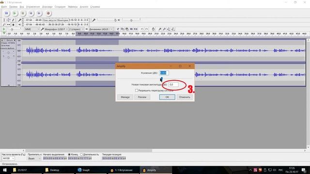Click the Redo arrow icon
The image size is (310, 174).
(146, 29)
